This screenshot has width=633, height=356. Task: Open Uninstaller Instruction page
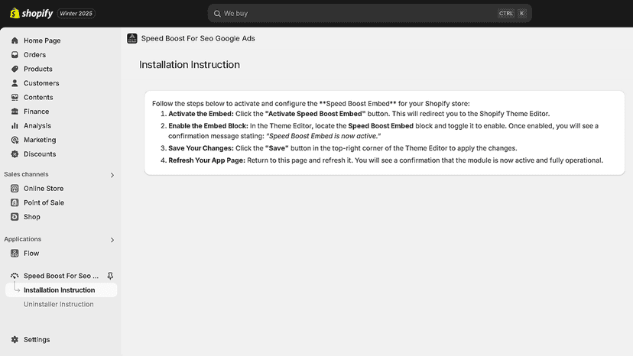(59, 304)
